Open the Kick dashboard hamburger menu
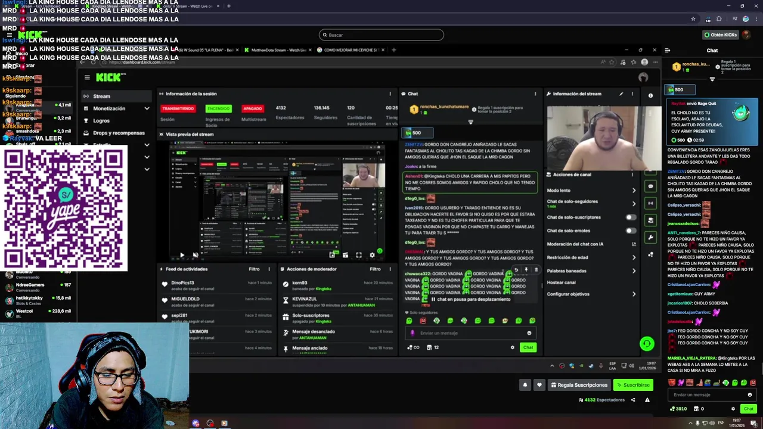Screen dimensions: 763x429 pyautogui.click(x=87, y=77)
